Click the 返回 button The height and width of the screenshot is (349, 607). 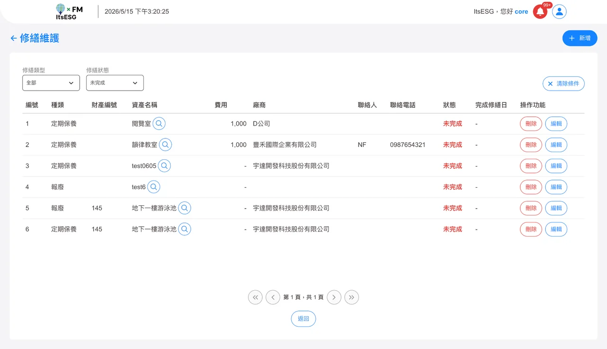[x=303, y=319]
